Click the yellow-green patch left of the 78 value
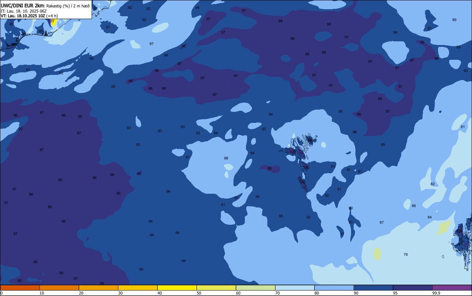 pyautogui.click(x=377, y=254)
